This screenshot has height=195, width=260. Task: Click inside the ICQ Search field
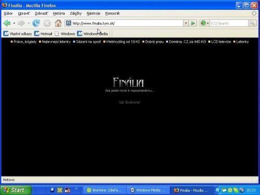229,23
